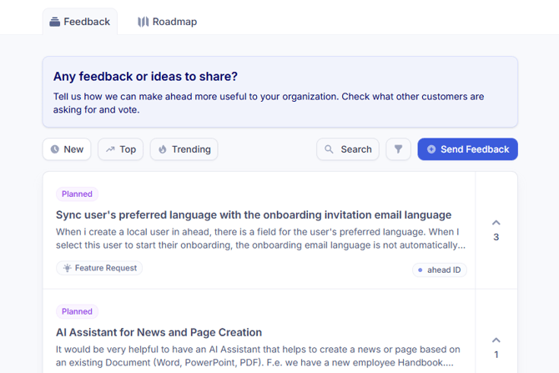Click the Search field

pos(348,149)
